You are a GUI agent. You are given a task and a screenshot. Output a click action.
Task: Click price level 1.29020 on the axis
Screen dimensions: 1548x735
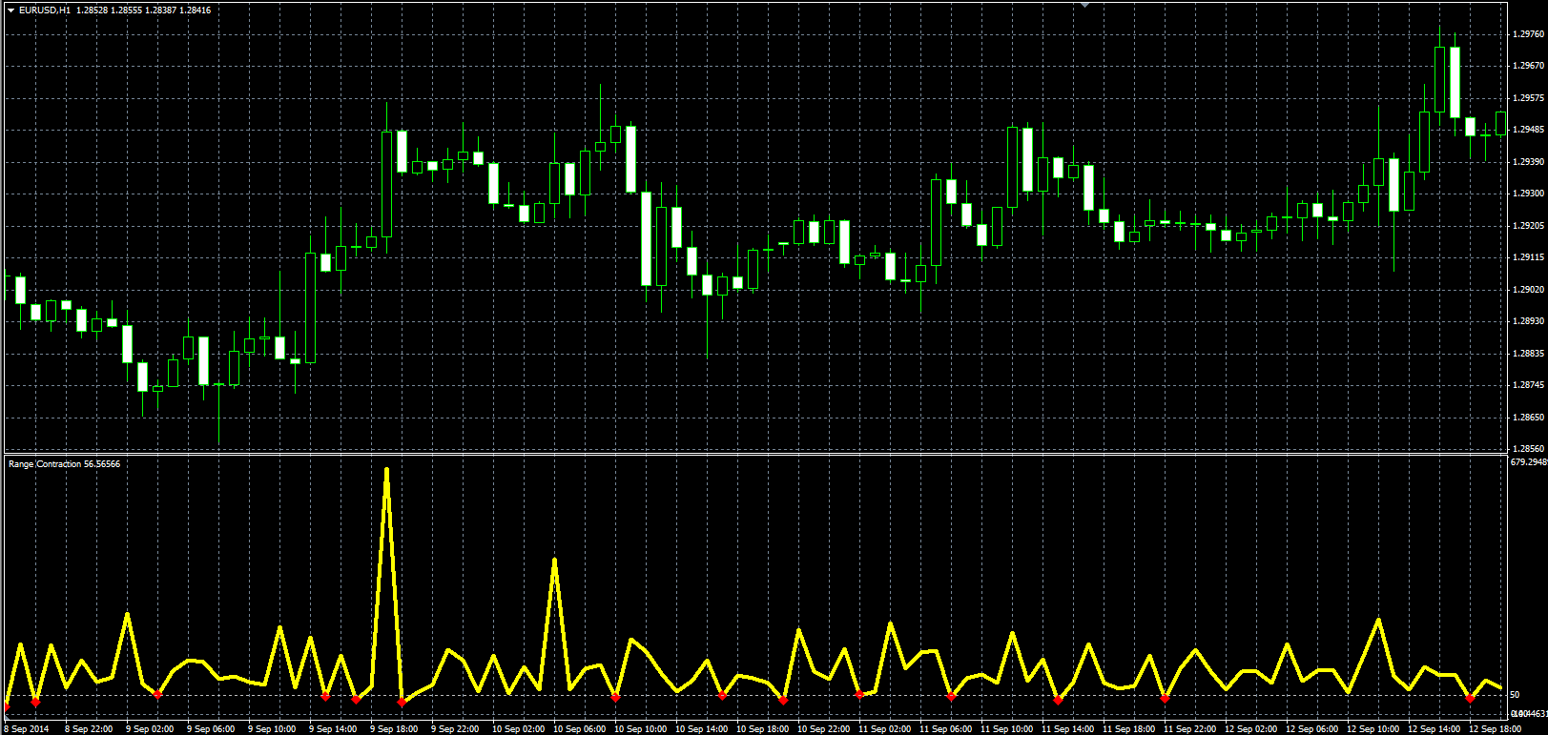1528,289
